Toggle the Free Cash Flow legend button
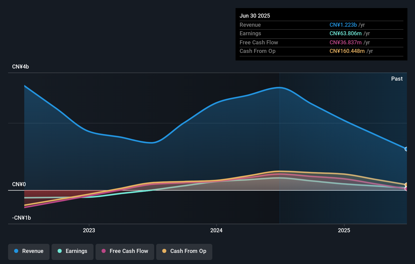Screen dimensions: 415x264 pyautogui.click(x=125, y=252)
